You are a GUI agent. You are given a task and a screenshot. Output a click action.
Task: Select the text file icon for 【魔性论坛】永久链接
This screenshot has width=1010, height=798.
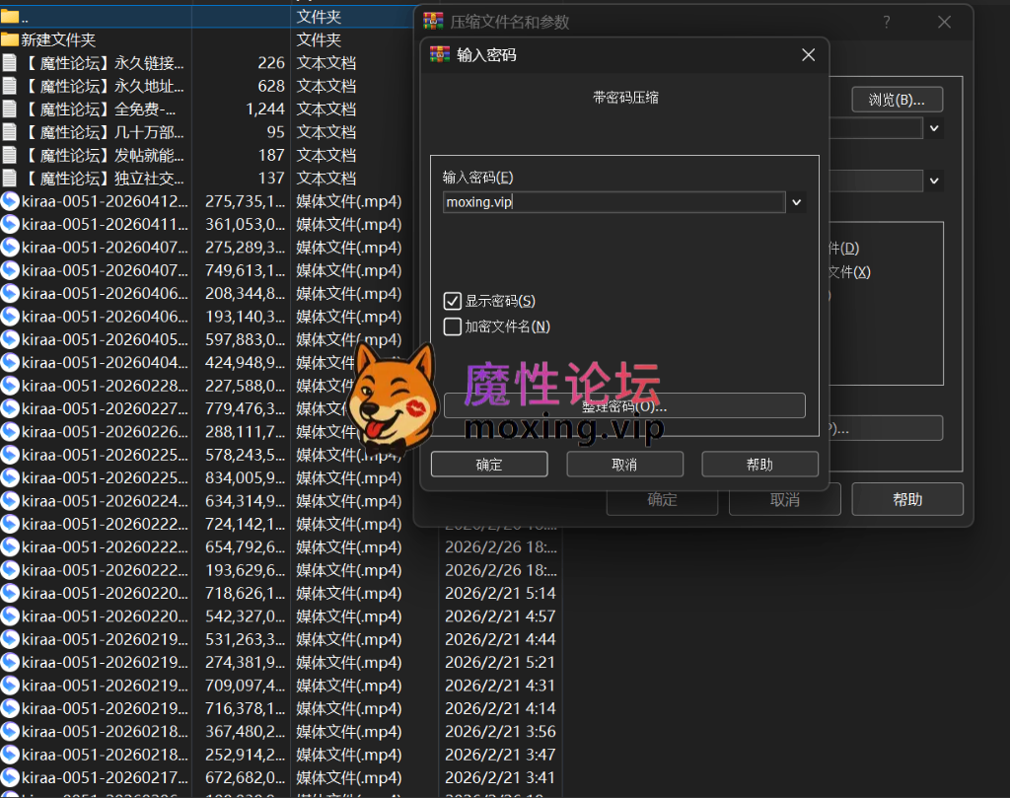click(10, 62)
